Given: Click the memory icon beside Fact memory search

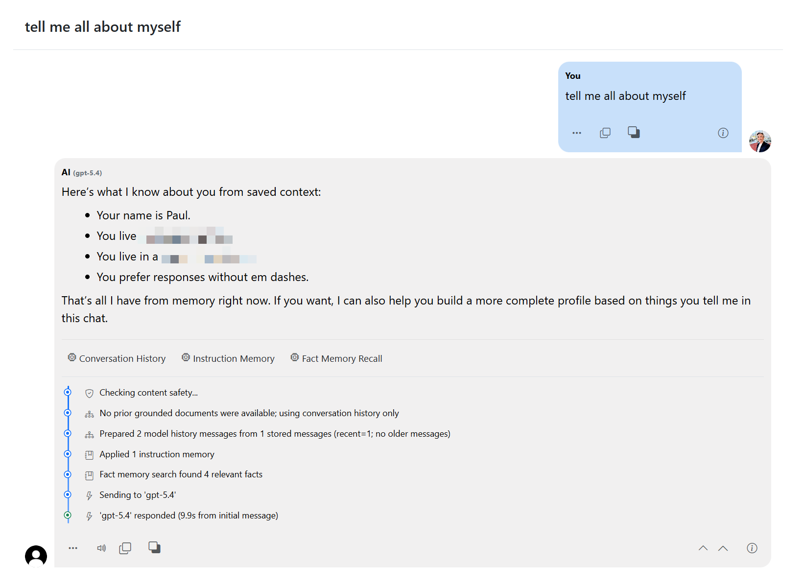Looking at the screenshot, I should (x=89, y=474).
